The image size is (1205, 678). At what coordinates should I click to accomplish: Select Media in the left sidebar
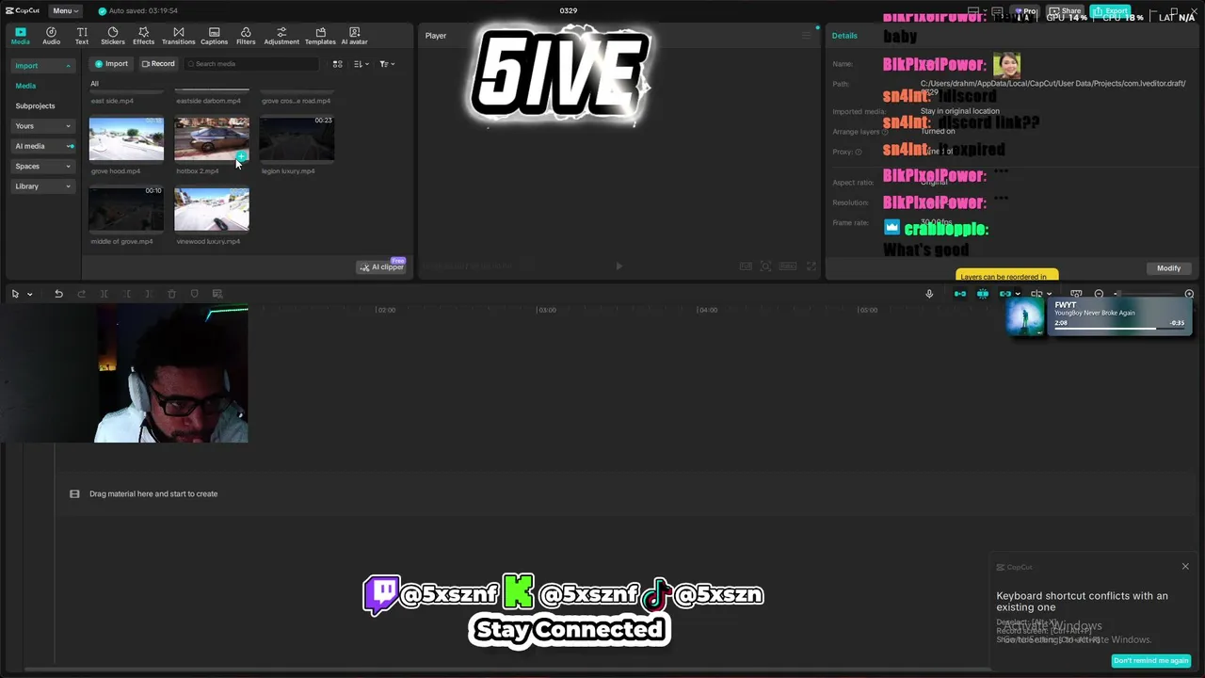(x=25, y=86)
